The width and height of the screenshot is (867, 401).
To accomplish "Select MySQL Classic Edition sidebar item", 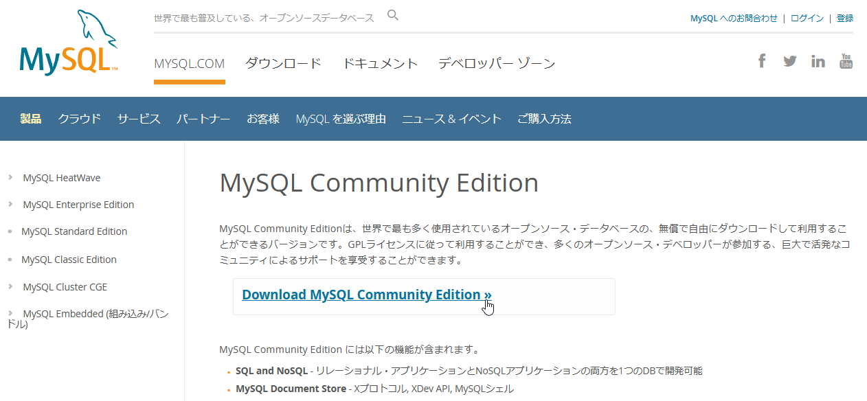I will [69, 260].
